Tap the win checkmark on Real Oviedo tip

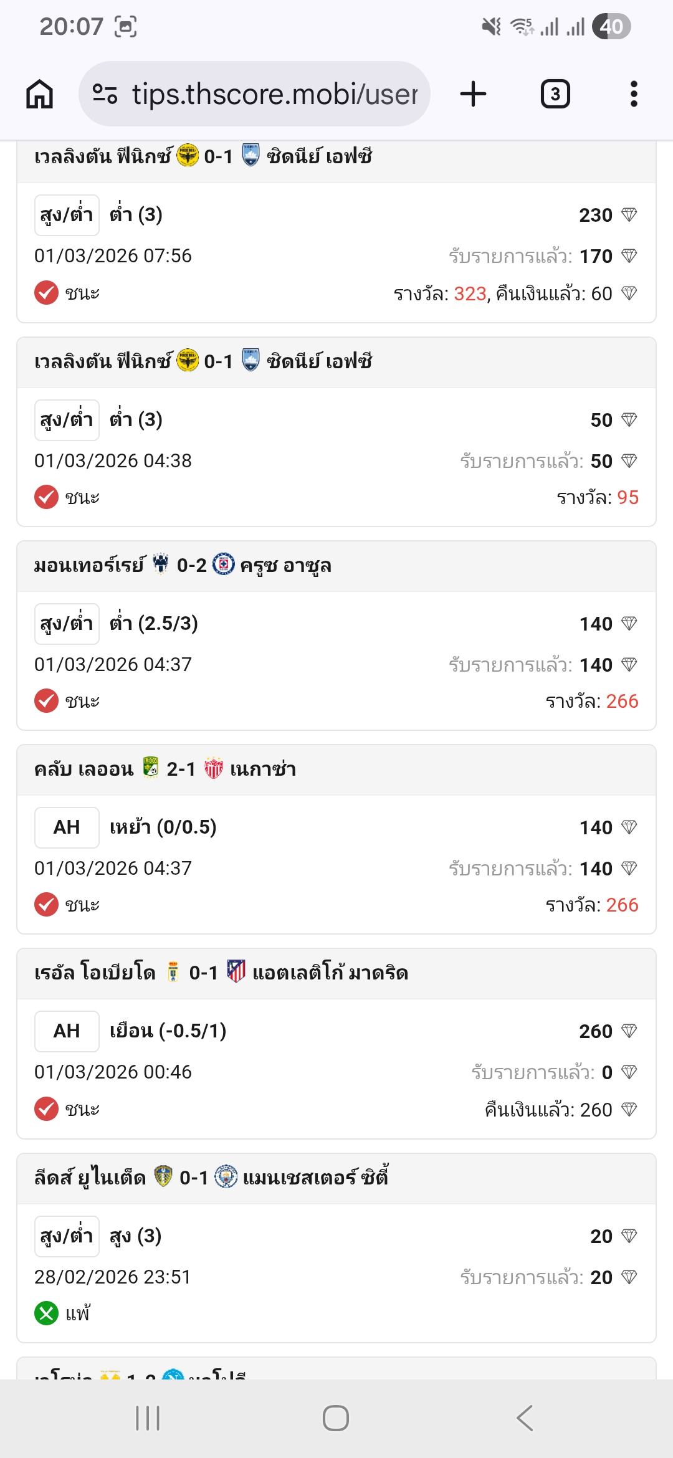46,1109
